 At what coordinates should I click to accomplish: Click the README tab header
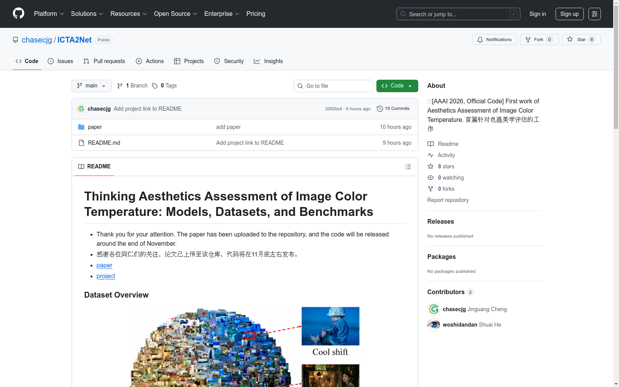94,166
